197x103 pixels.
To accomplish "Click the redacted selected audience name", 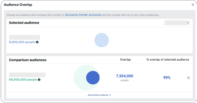I will point(24,37).
